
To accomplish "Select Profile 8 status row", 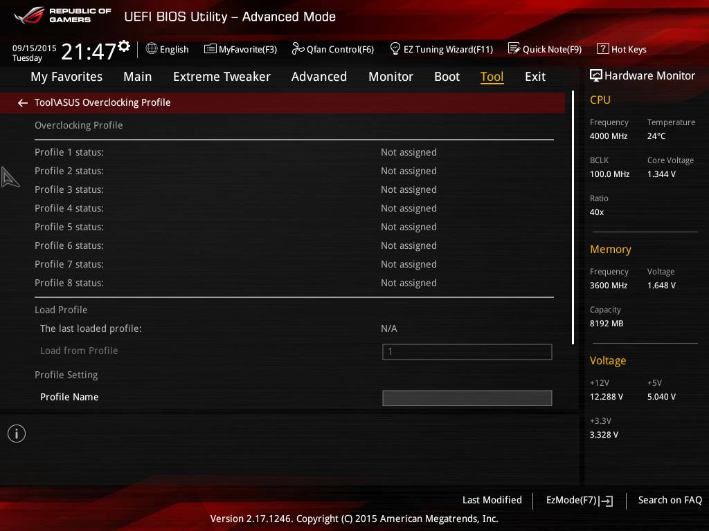I will (x=294, y=283).
